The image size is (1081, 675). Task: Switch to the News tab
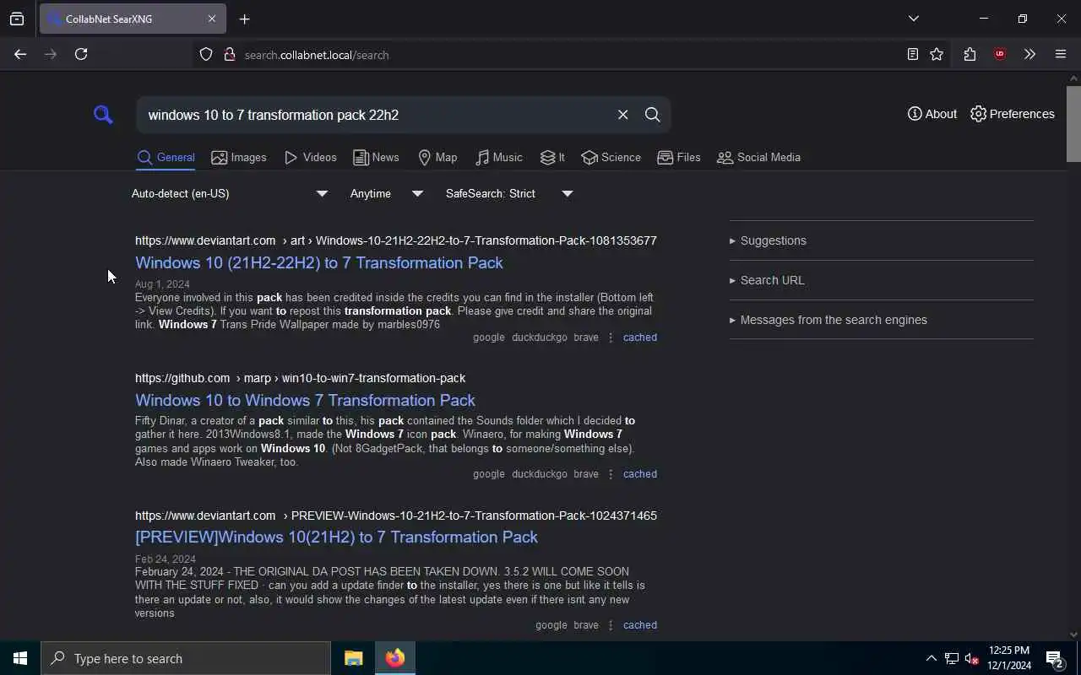(376, 158)
